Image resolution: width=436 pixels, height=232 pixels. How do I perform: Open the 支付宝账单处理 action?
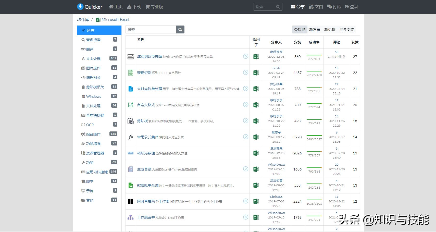tap(150, 89)
